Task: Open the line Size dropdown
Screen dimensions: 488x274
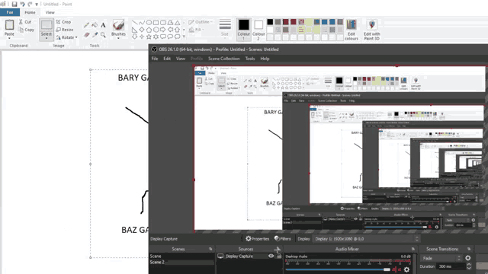Action: tap(225, 27)
